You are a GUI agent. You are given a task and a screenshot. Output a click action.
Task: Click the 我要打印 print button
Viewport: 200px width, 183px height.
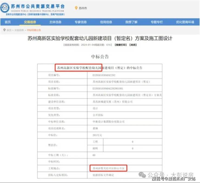tap(120, 45)
